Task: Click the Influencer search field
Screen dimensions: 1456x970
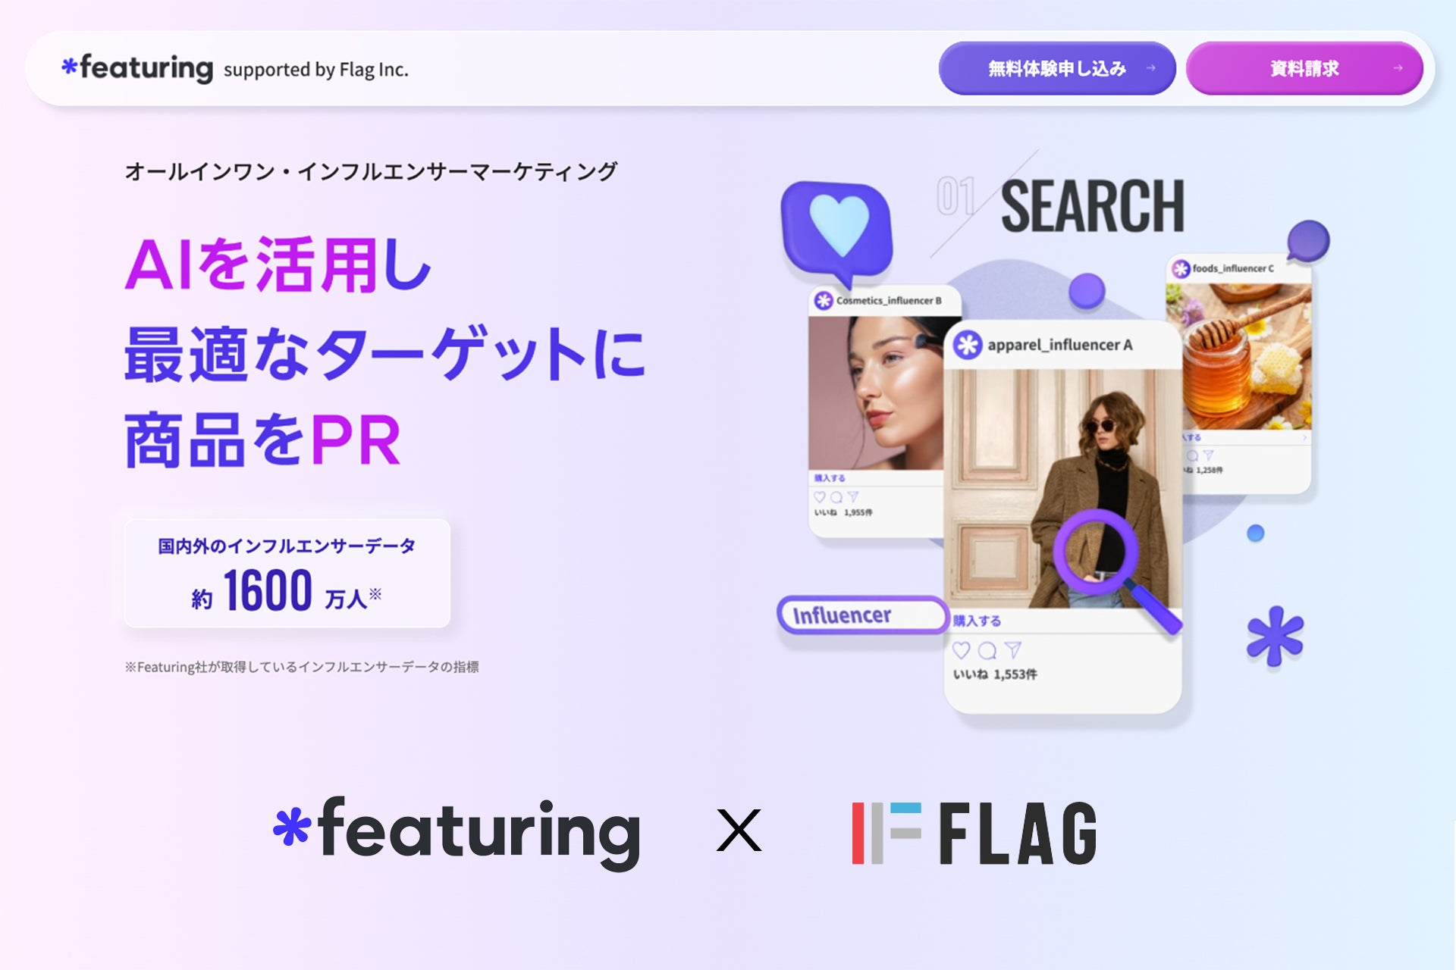Action: click(x=863, y=615)
